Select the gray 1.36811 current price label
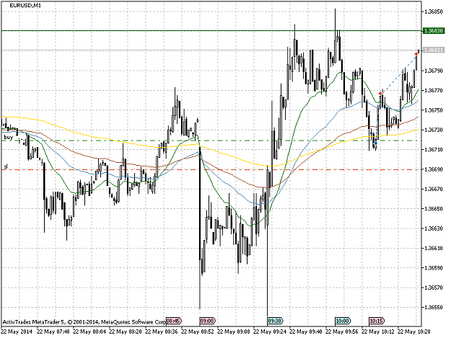Viewport: 451px width, 338px height. 434,50
